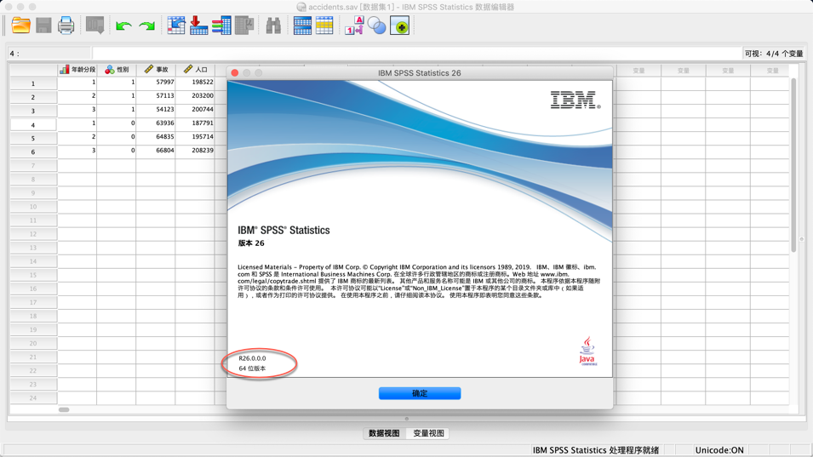Select the 性别 column header
813x457 pixels.
click(116, 70)
